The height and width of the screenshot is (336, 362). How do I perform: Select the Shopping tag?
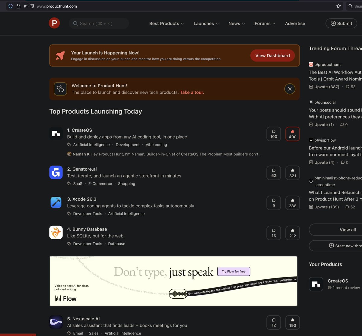(127, 184)
